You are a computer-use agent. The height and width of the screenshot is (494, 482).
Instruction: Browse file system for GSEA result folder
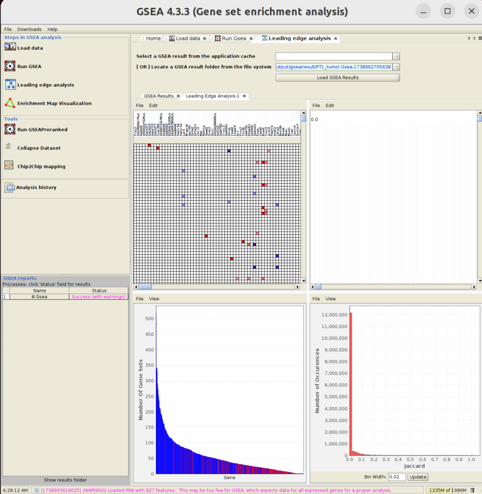coord(396,67)
